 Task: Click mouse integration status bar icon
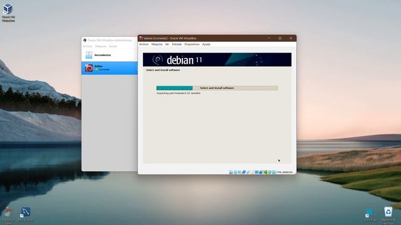point(269,172)
